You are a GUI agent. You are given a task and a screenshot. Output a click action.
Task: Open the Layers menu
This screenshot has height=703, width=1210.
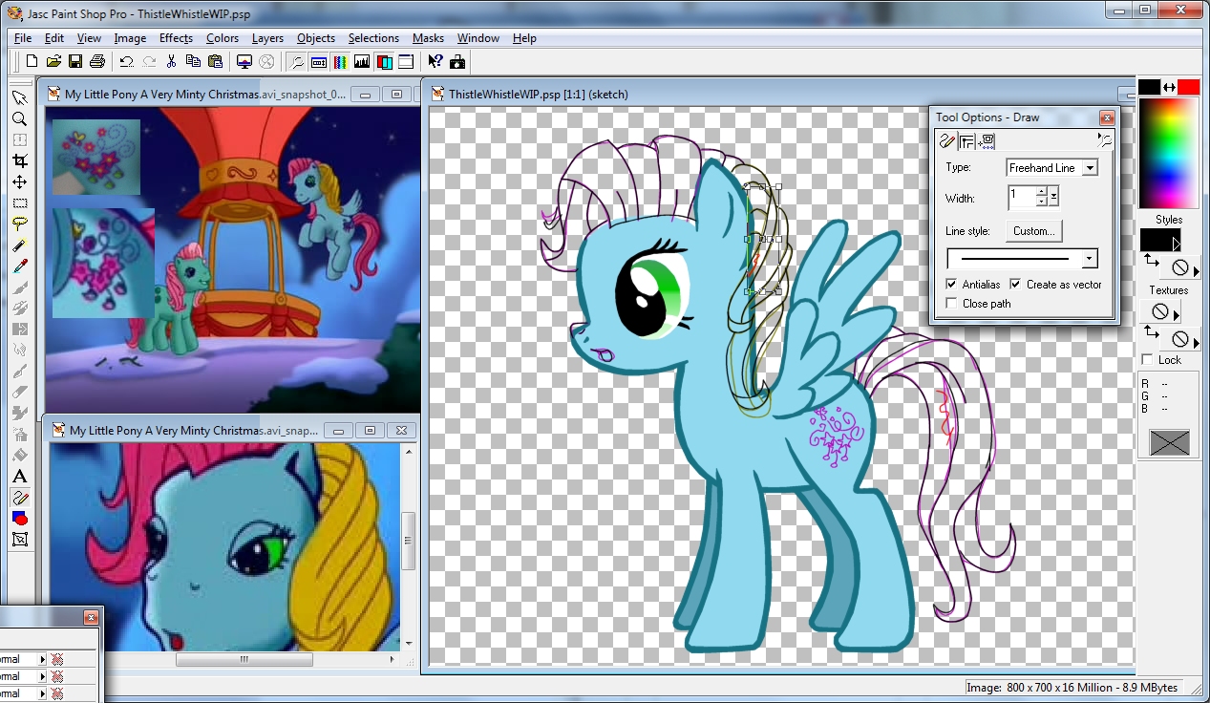point(267,38)
